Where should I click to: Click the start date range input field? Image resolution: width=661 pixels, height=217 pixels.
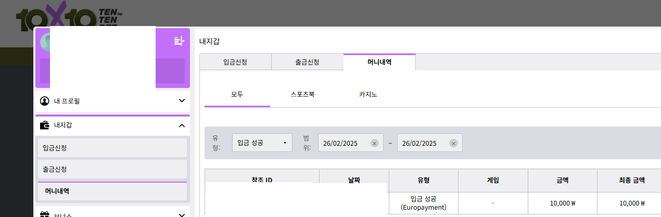(x=344, y=143)
